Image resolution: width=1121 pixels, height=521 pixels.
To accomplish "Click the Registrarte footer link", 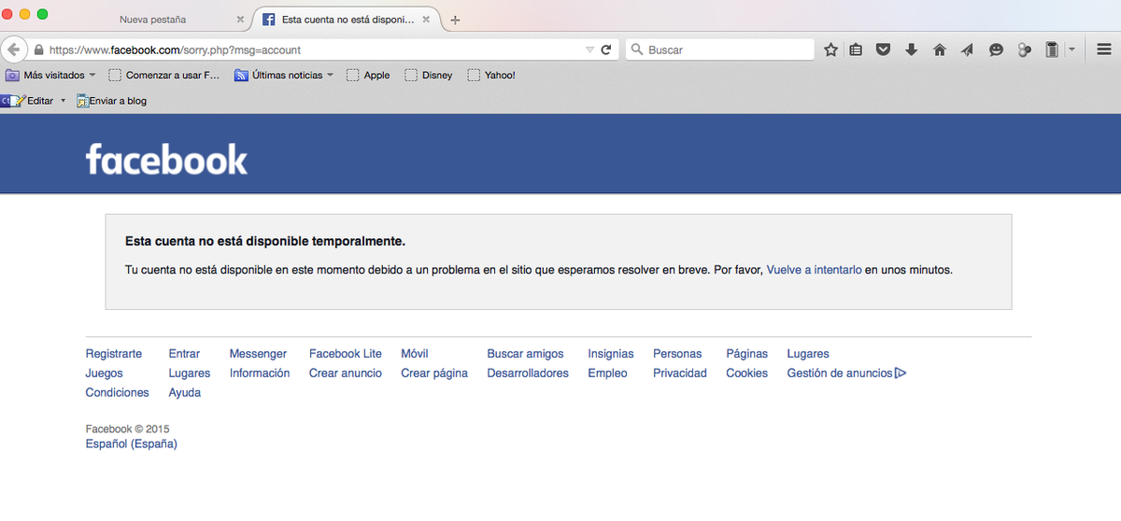I will (x=114, y=354).
